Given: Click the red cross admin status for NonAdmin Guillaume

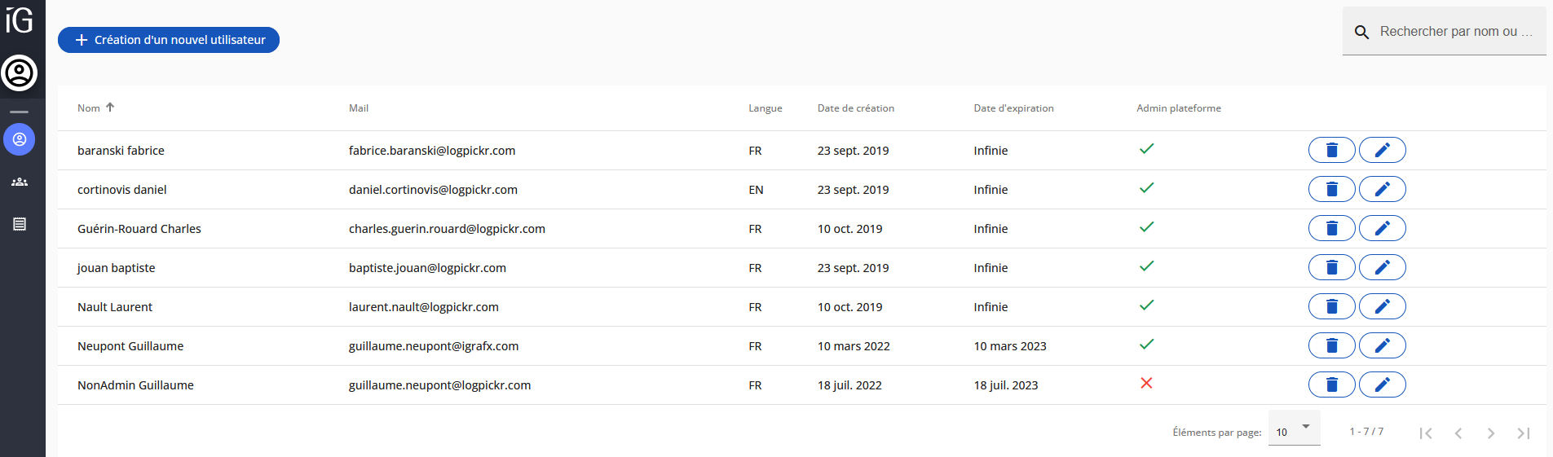Looking at the screenshot, I should (1146, 383).
